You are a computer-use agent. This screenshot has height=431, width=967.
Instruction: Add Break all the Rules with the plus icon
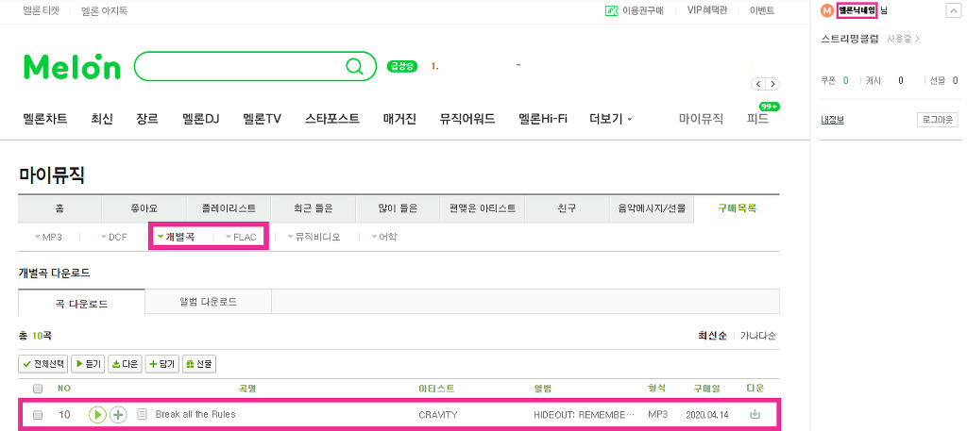118,414
